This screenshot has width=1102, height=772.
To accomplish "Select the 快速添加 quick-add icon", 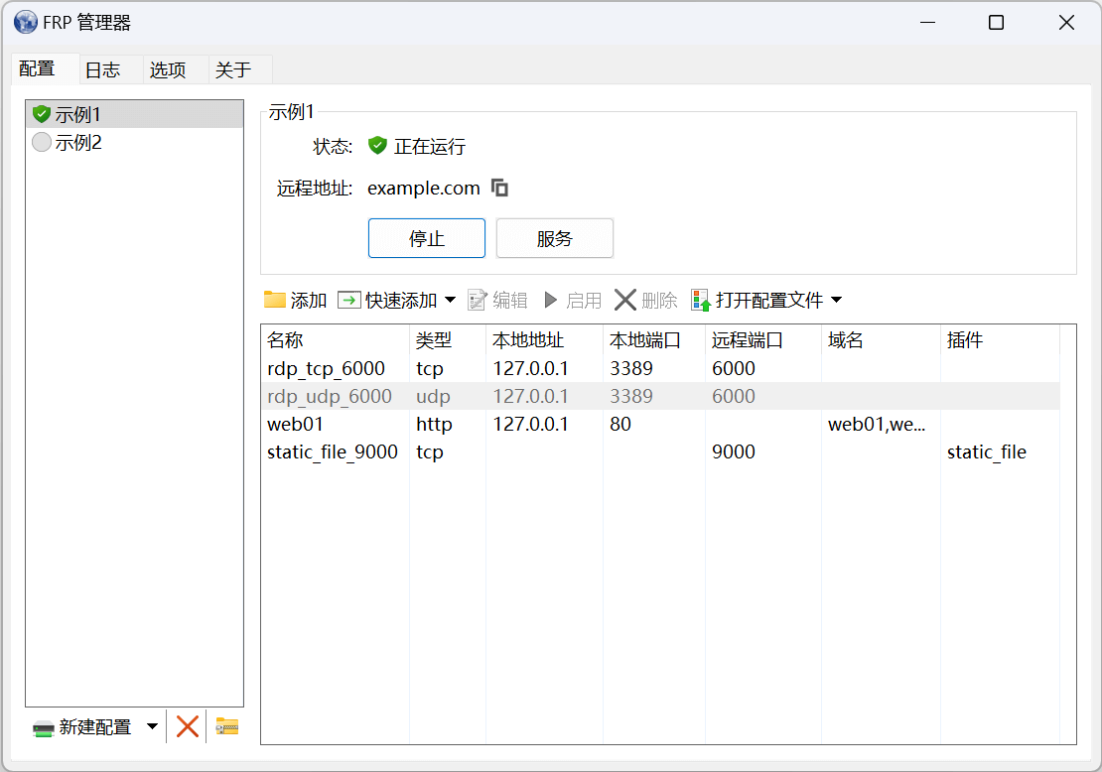I will point(348,299).
